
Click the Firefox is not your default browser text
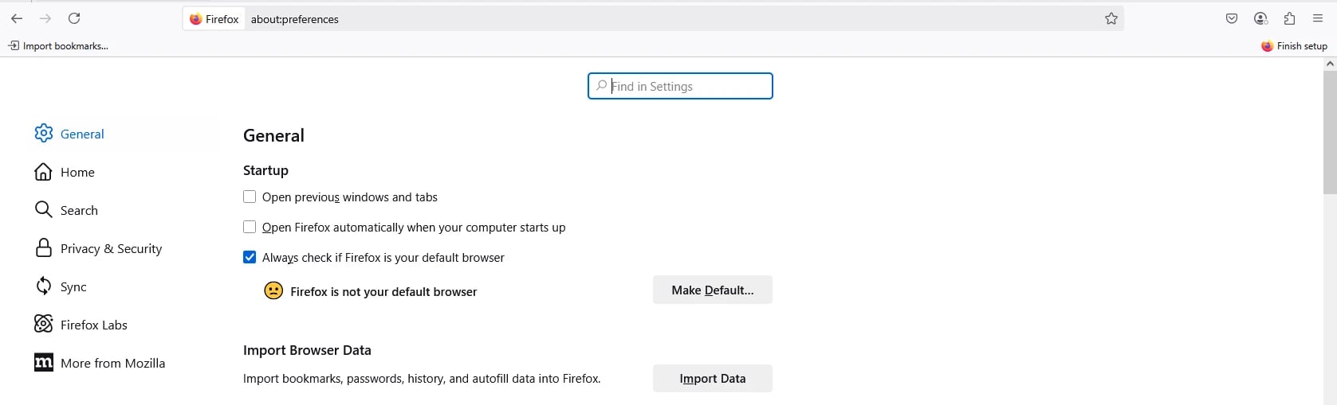(383, 292)
